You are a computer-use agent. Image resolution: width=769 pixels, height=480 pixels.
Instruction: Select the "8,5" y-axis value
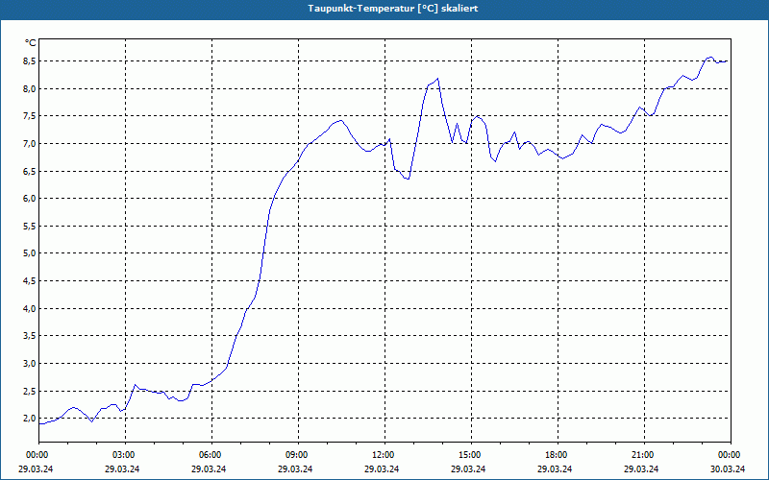coord(30,61)
